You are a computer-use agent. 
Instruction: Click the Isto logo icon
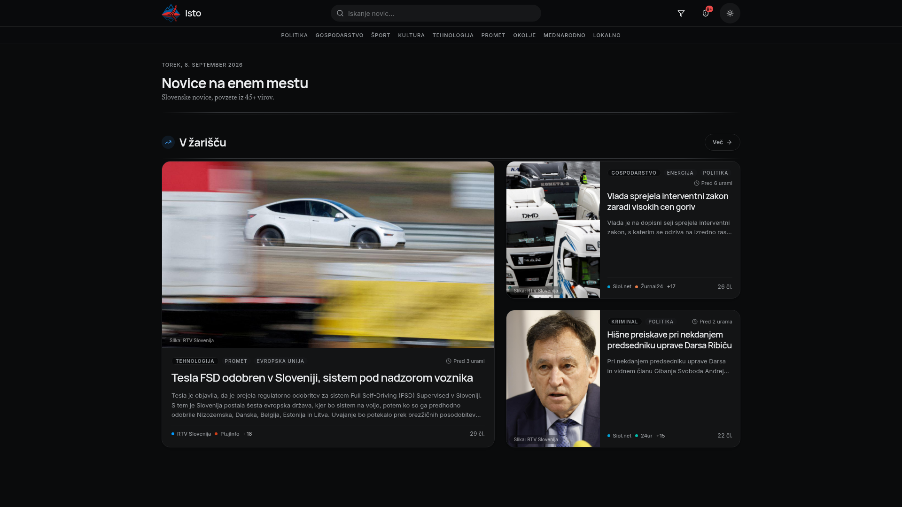coord(171,13)
